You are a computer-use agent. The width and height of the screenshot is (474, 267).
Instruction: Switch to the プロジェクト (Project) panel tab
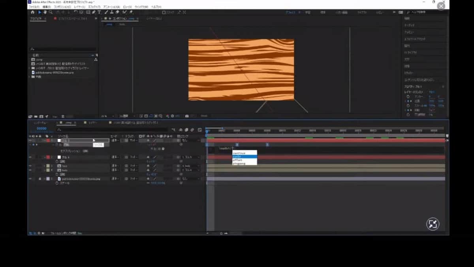pyautogui.click(x=38, y=19)
